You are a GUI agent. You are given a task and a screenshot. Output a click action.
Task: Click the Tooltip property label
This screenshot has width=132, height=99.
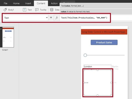coord(43,10)
